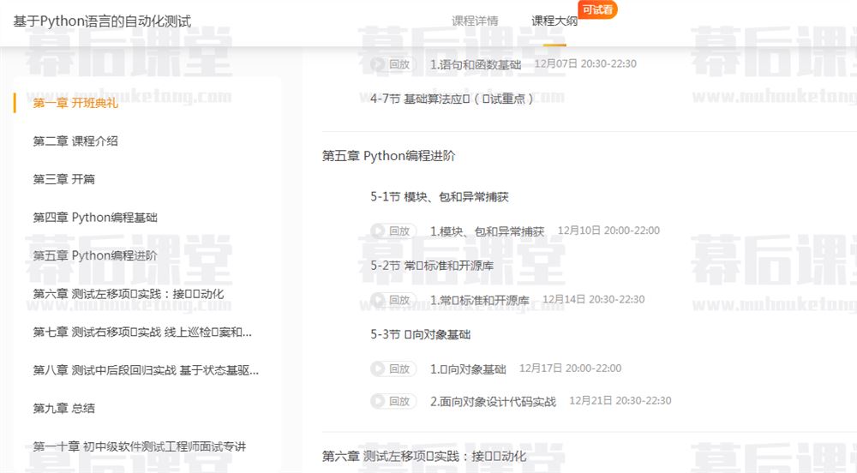Switch to the 课程详情 tab
Image resolution: width=857 pixels, height=473 pixels.
pyautogui.click(x=475, y=21)
